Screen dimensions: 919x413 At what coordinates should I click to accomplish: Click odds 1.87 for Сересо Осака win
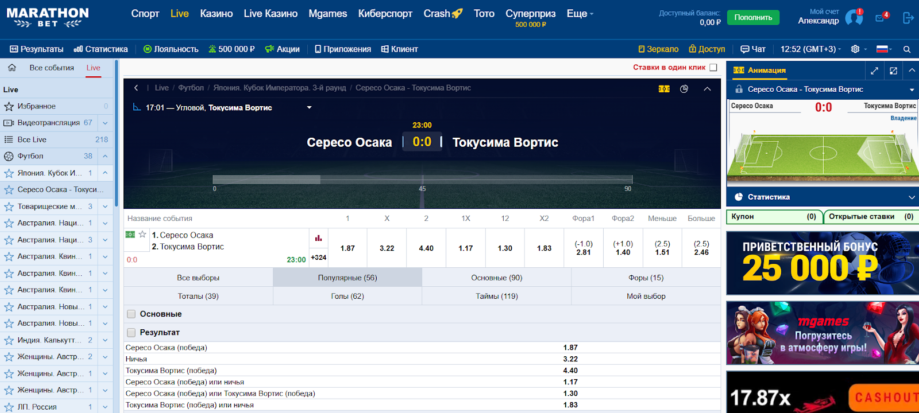(x=347, y=248)
